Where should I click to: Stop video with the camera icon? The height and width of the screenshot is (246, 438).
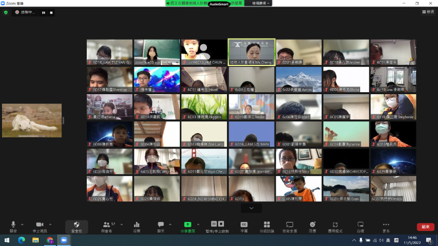tap(40, 227)
